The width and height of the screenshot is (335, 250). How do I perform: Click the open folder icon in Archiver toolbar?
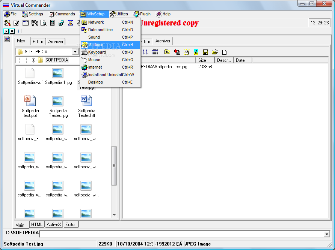[215, 52]
